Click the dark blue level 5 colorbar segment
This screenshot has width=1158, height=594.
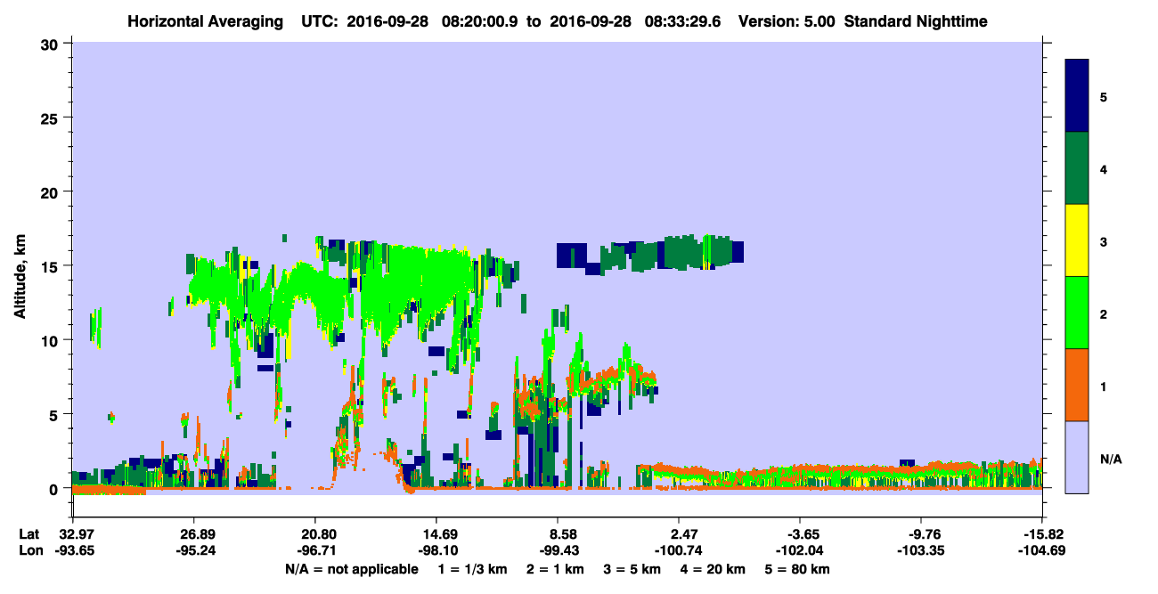click(x=1077, y=96)
